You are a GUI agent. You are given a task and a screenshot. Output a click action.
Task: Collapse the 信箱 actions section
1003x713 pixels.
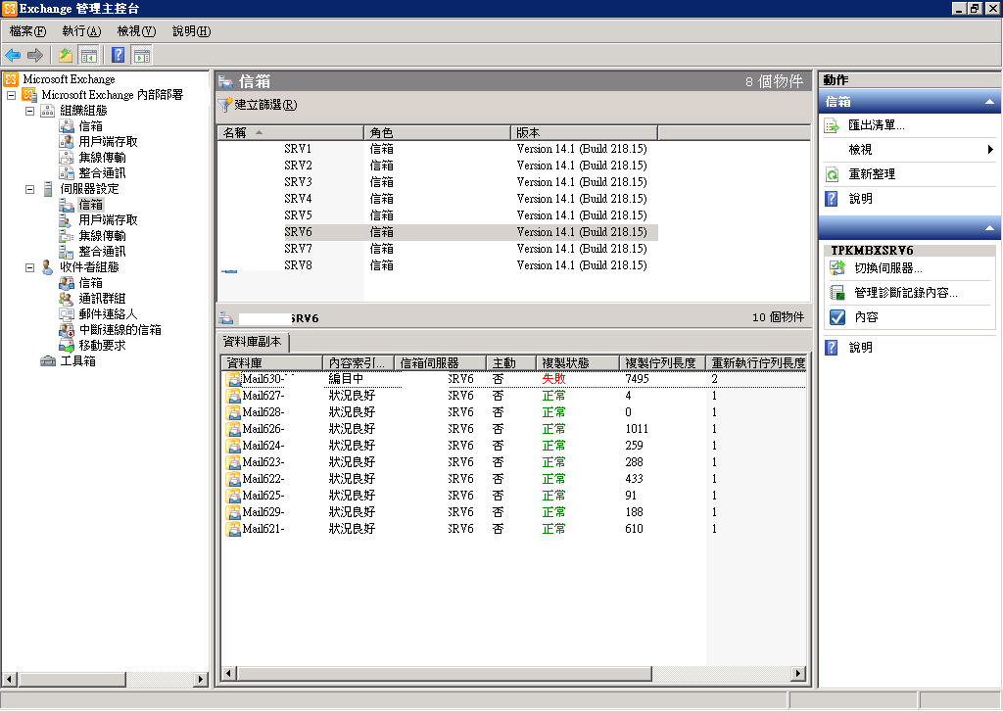pos(989,102)
